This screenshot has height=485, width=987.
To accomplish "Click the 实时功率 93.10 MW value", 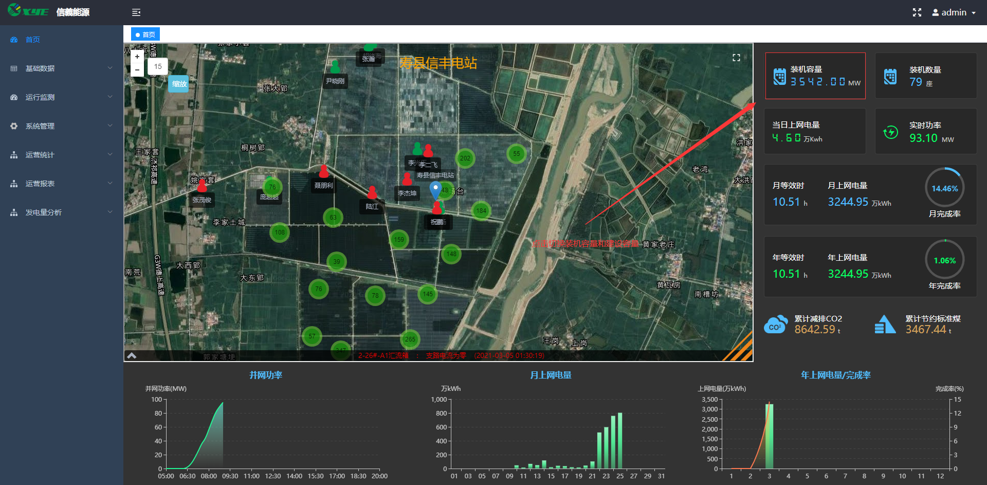I will (931, 138).
